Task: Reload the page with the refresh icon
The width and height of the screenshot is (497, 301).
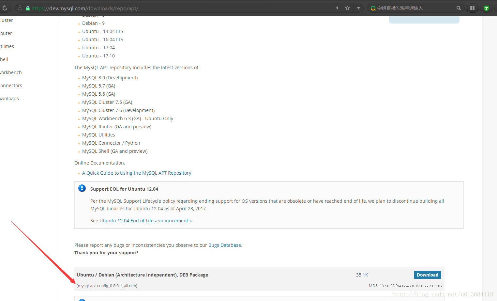Action: (x=5, y=8)
